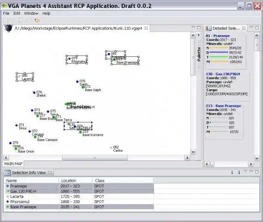Minimize the Detailed Selection pane

click(251, 27)
